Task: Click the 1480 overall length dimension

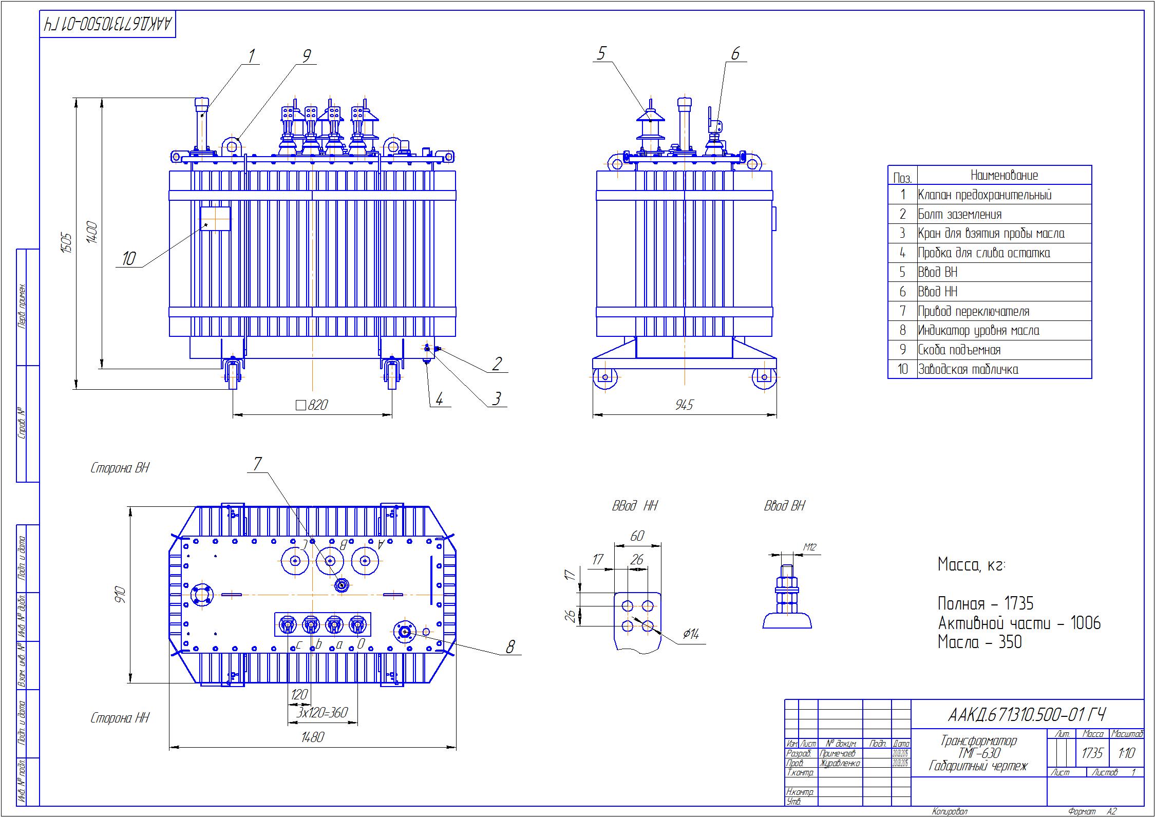Action: tap(312, 737)
